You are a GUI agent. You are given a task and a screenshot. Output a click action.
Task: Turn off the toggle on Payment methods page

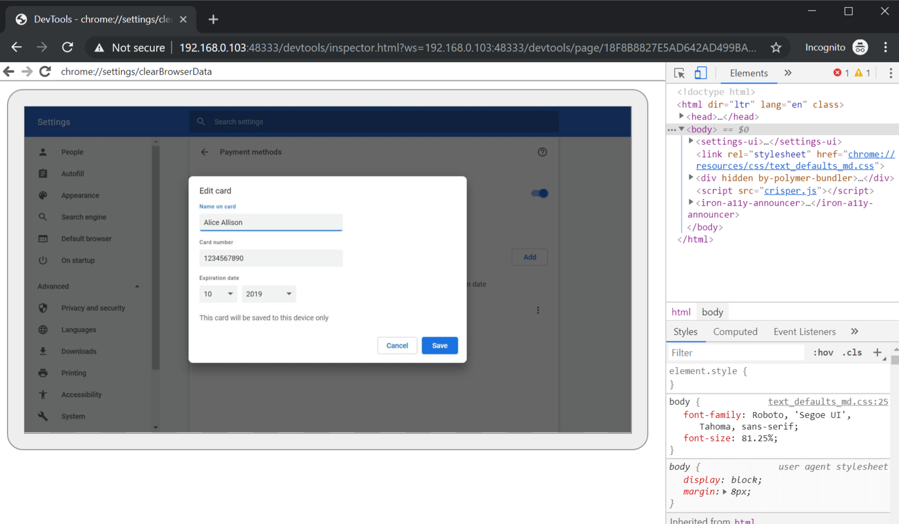point(539,193)
